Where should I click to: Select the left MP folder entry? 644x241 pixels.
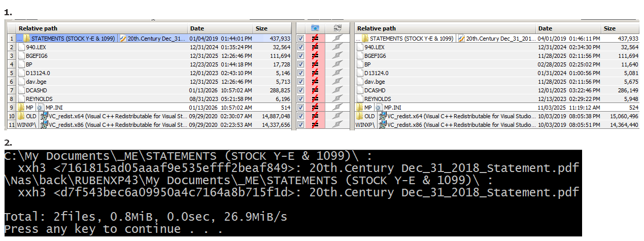coord(25,108)
